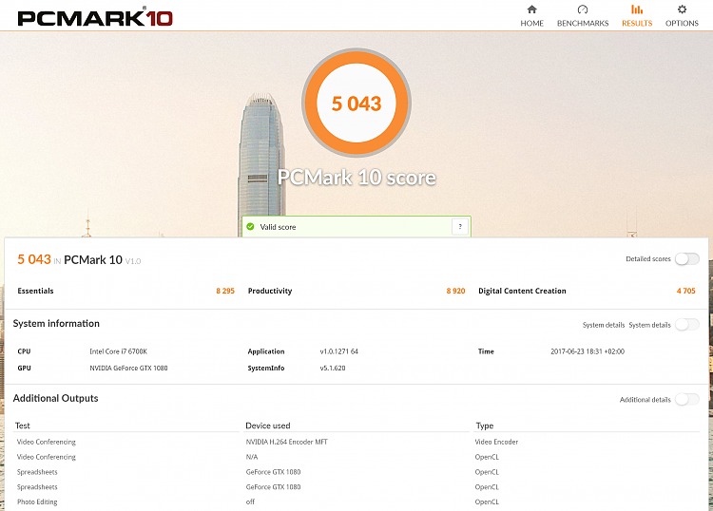Select the off device cell
Viewport: 713px width, 511px height.
(x=250, y=502)
